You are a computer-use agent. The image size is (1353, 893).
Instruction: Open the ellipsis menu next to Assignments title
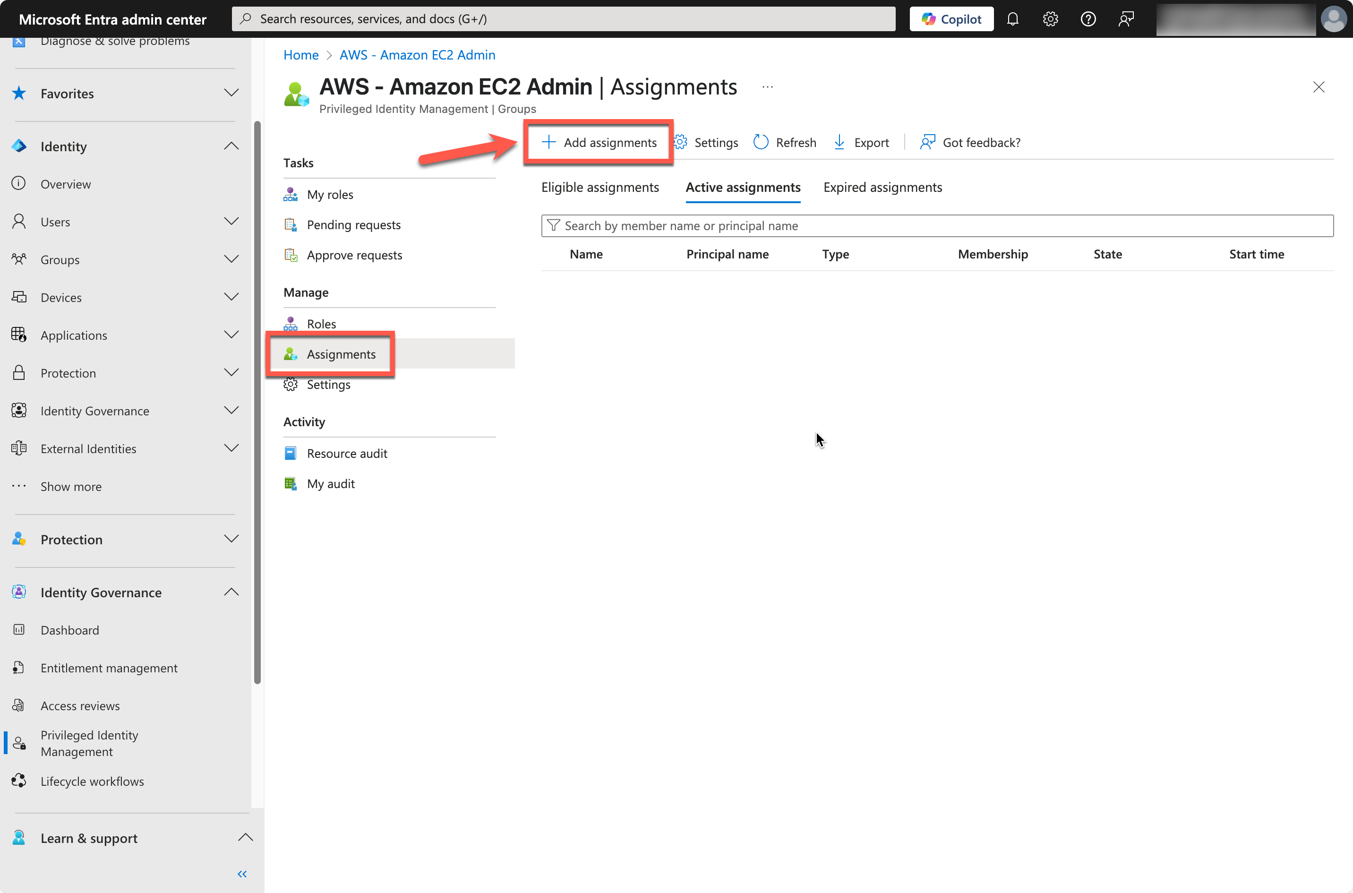pos(767,86)
